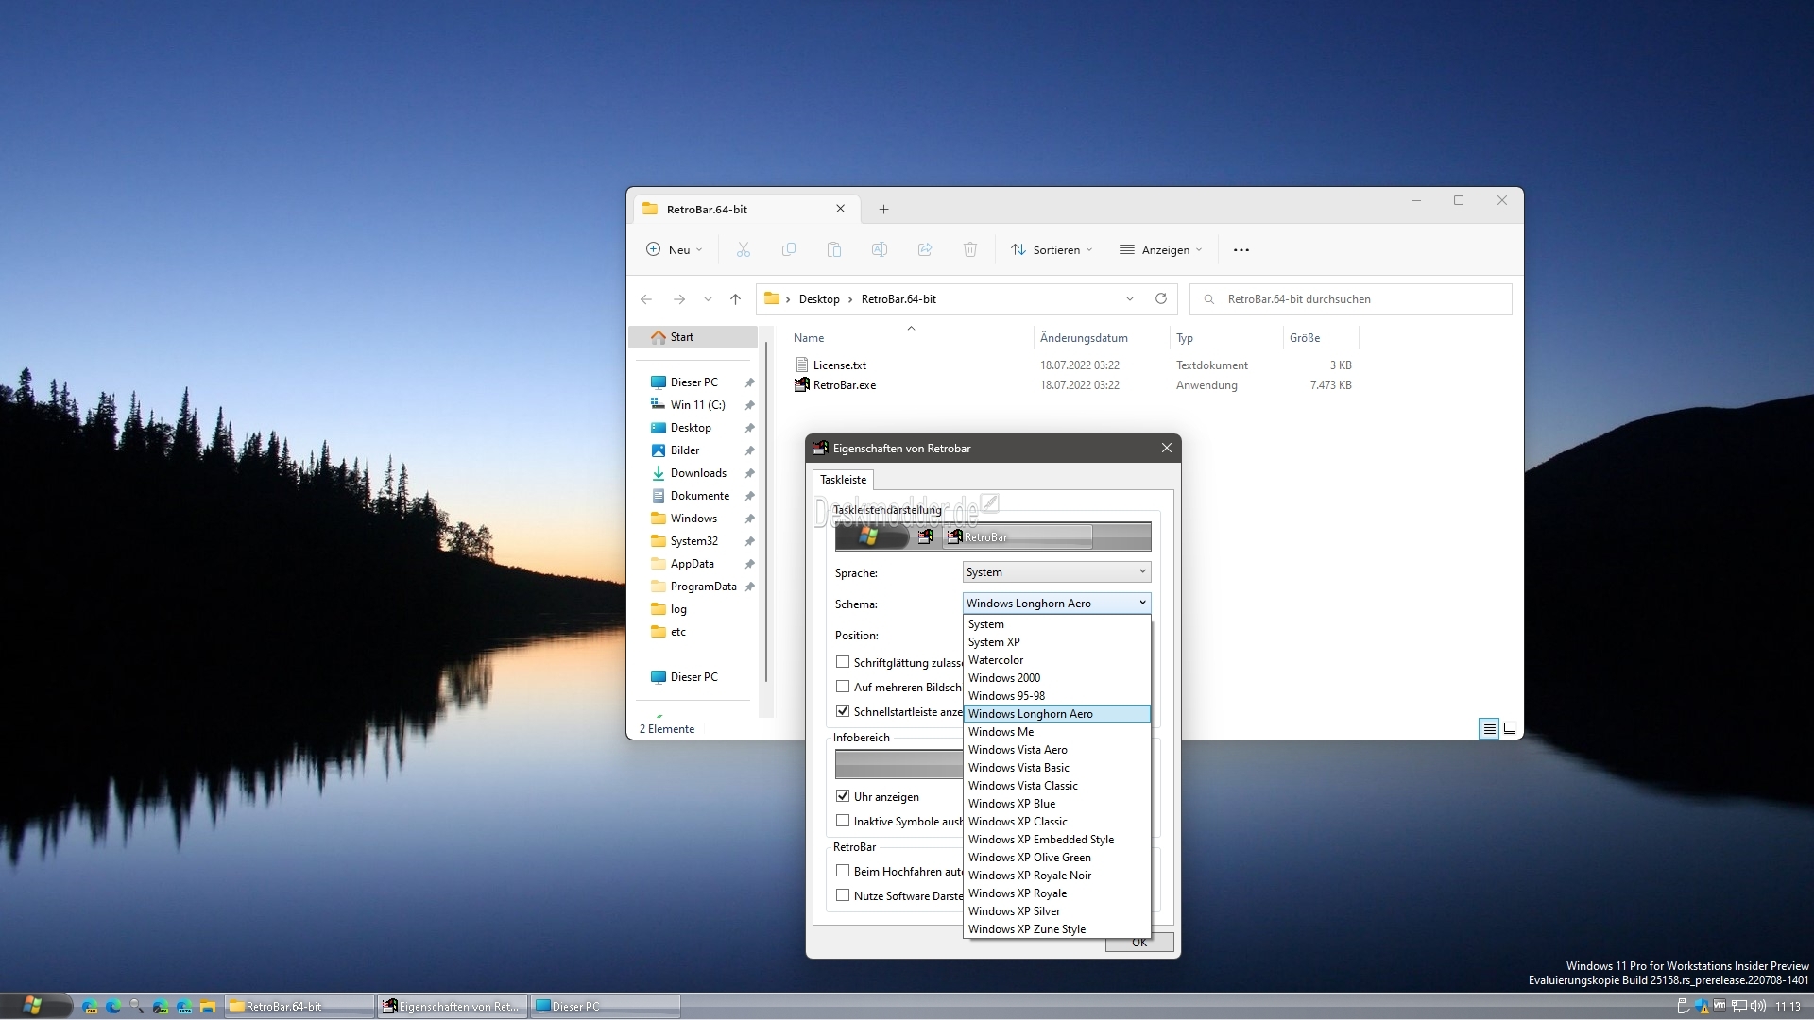Viewport: 1814px width, 1020px height.
Task: Open the Neu dropdown in Explorer
Action: pos(675,250)
